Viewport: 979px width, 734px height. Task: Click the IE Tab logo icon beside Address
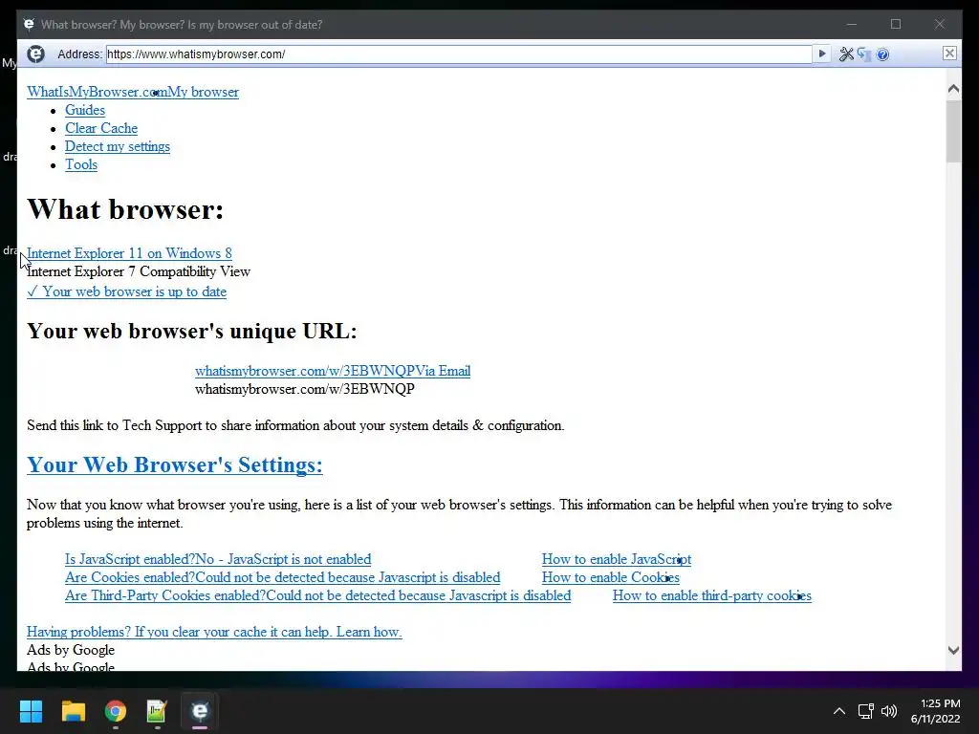[x=35, y=54]
